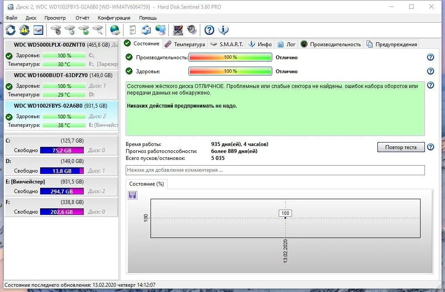Click the refresh disk status toolbar icon
The height and width of the screenshot is (292, 445).
[x=10, y=30]
